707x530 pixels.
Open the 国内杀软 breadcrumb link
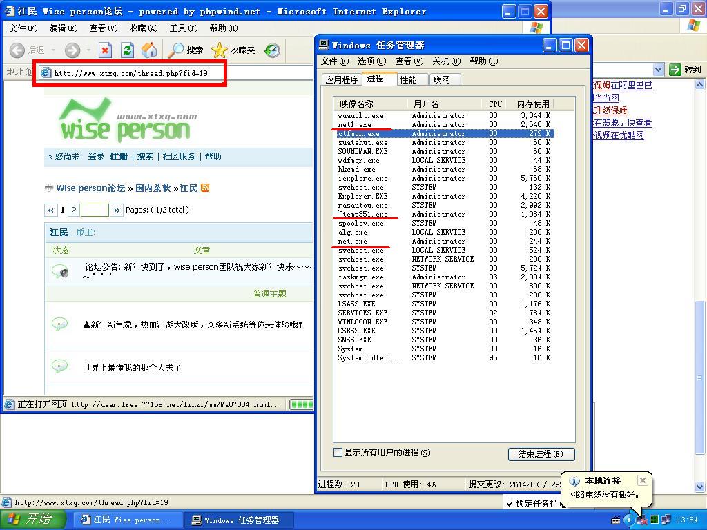tap(153, 188)
